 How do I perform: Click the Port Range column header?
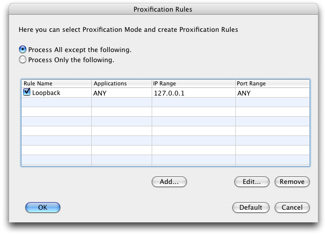tap(272, 83)
